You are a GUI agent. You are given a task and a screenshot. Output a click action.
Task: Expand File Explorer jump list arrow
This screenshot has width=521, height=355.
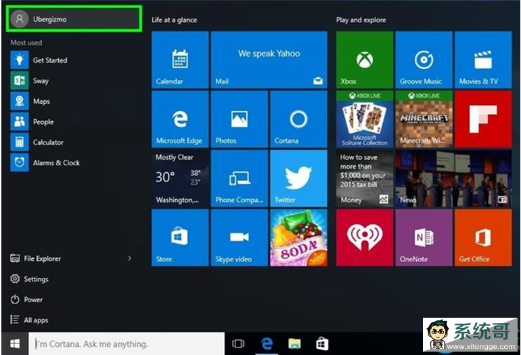coord(130,258)
